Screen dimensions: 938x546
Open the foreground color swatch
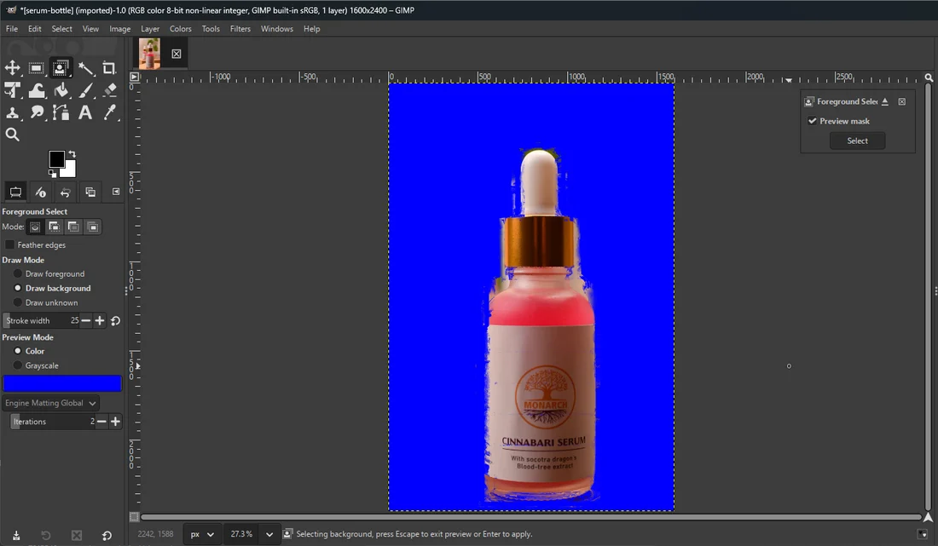(57, 159)
